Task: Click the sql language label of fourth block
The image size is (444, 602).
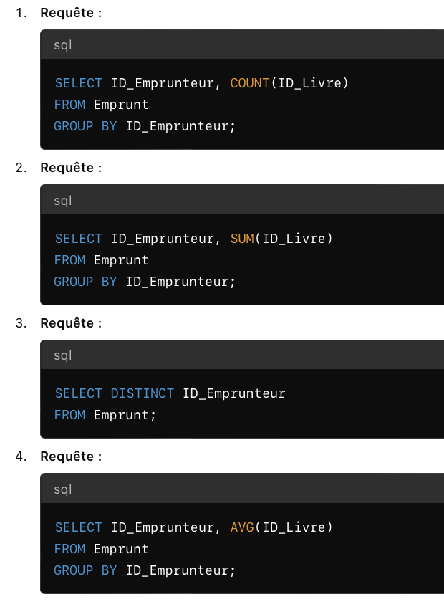Action: (63, 489)
